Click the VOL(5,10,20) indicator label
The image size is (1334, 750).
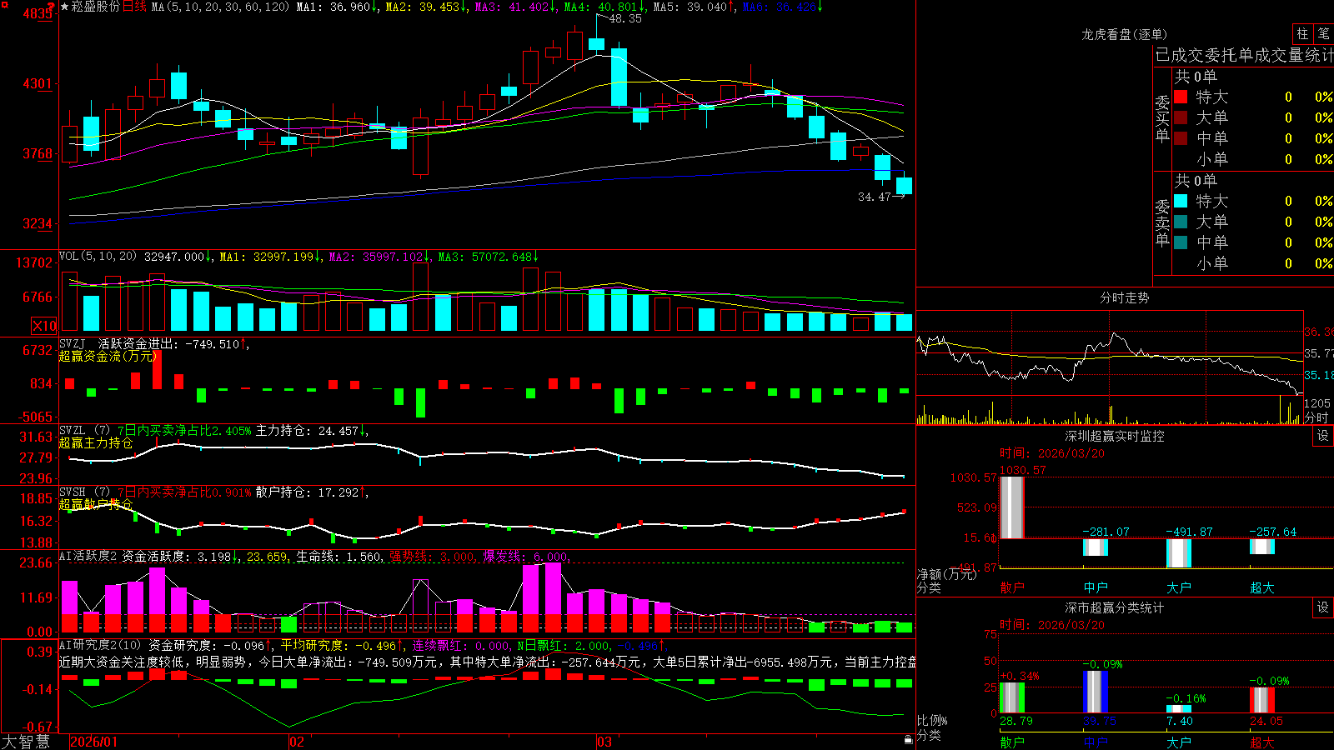[98, 257]
